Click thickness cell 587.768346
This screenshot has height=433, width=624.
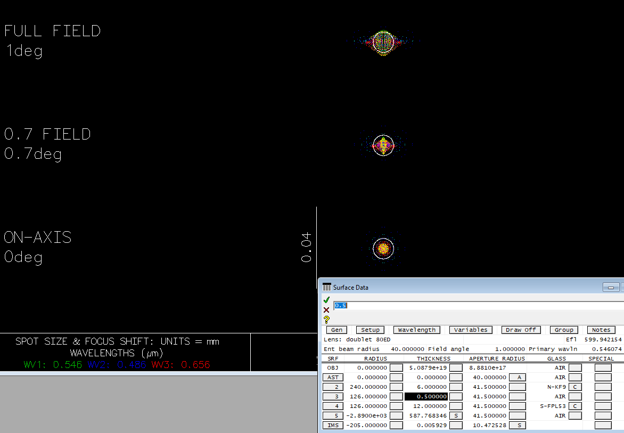428,415
